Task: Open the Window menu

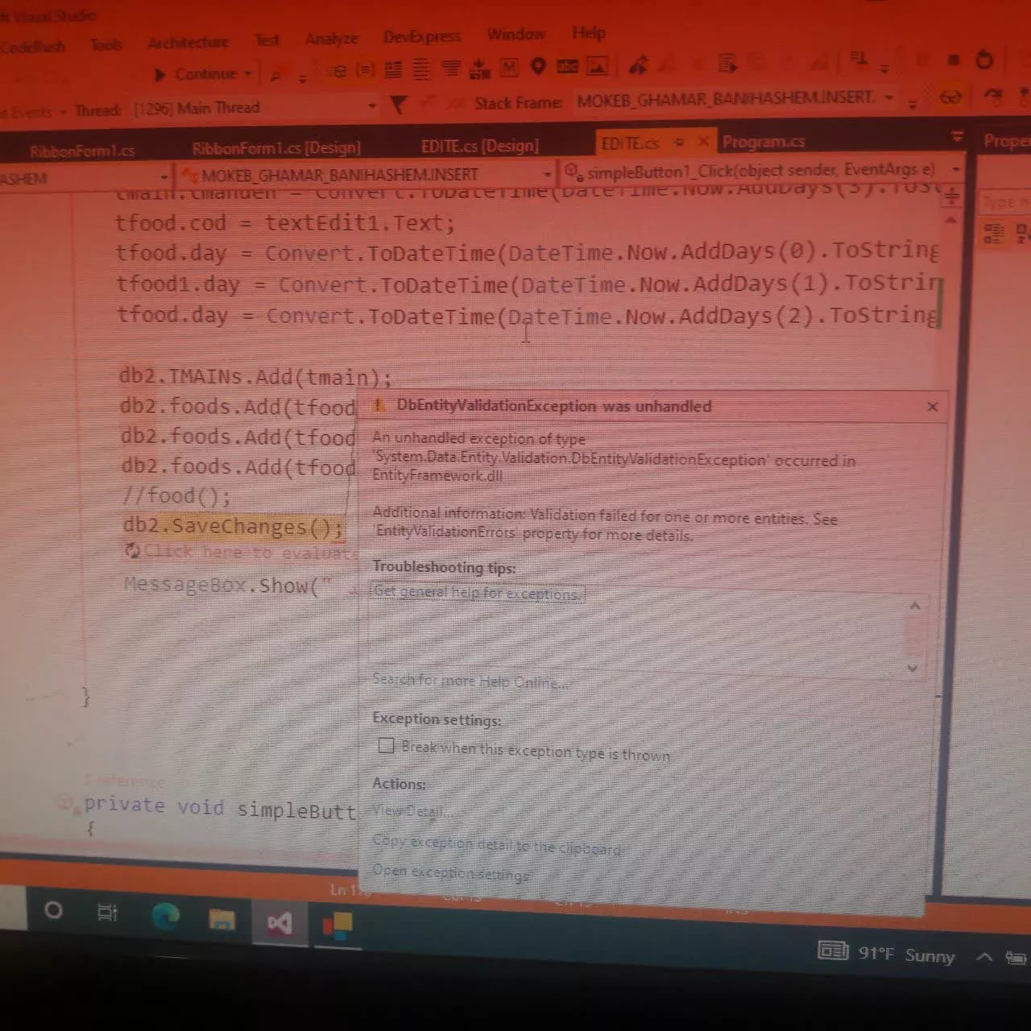Action: pyautogui.click(x=515, y=34)
